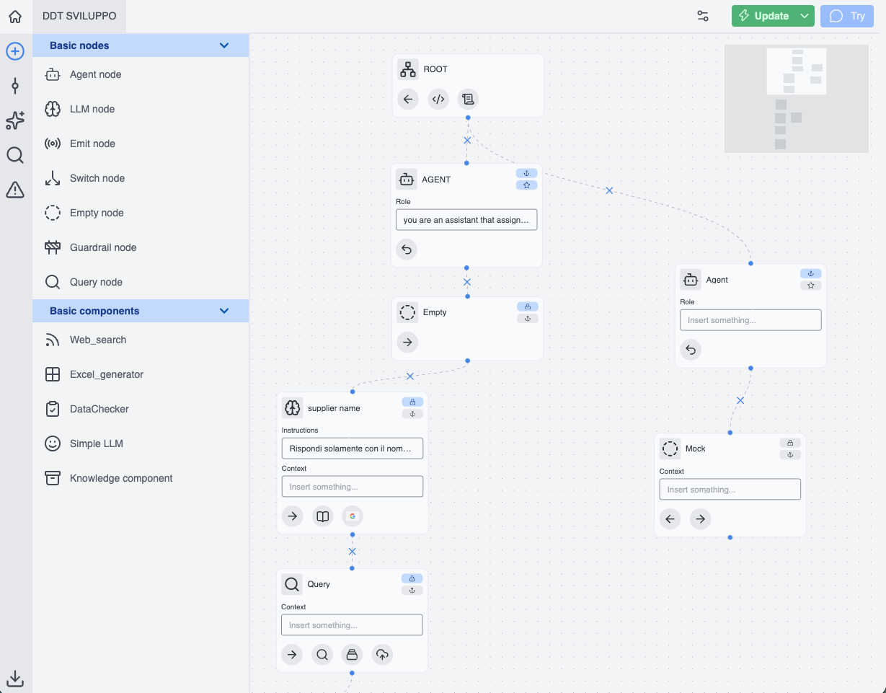Click the code icon on the ROOT node
The height and width of the screenshot is (693, 886).
438,99
